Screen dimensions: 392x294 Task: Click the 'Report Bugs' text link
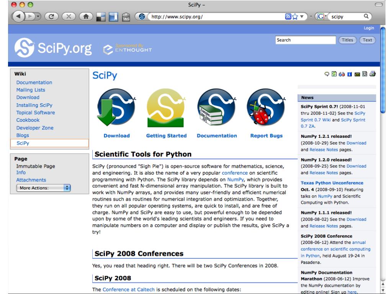(266, 136)
